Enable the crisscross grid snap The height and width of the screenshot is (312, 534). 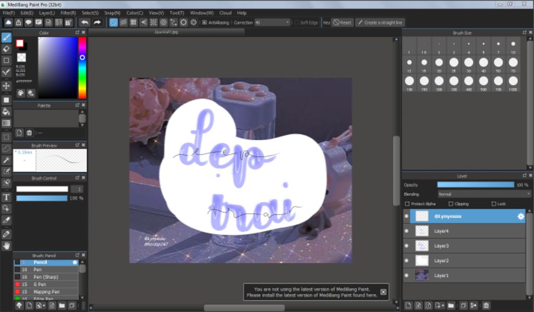pyautogui.click(x=133, y=22)
